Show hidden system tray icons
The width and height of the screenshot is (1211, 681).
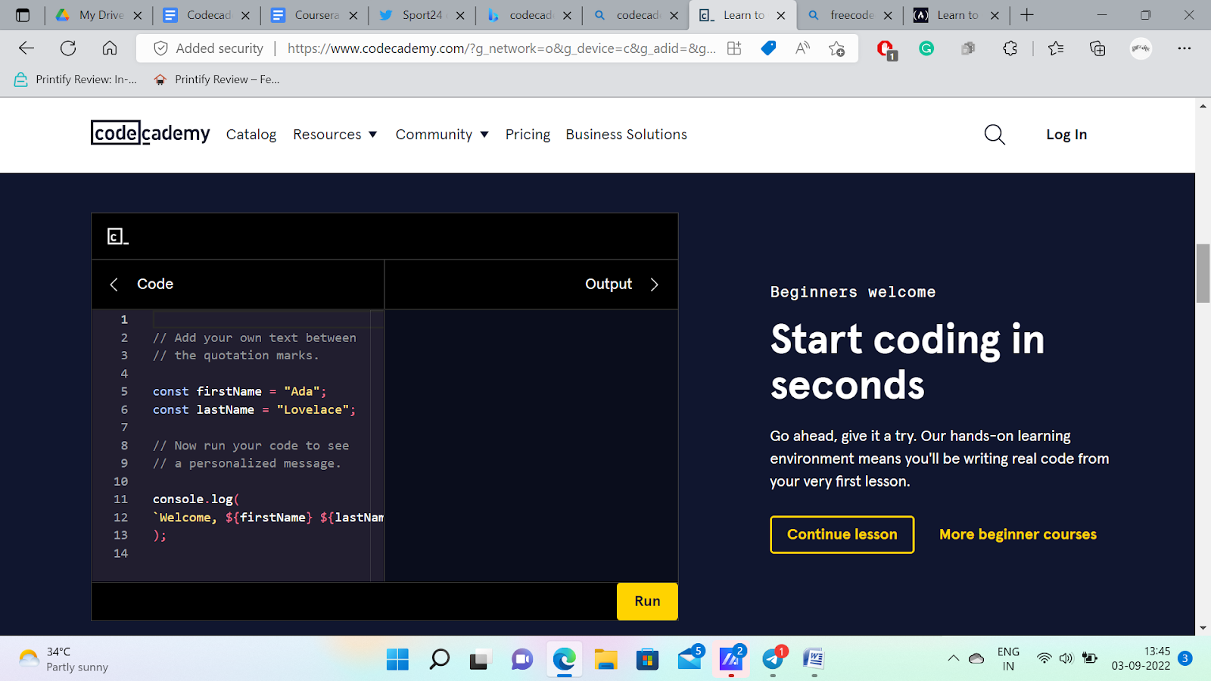[953, 658]
